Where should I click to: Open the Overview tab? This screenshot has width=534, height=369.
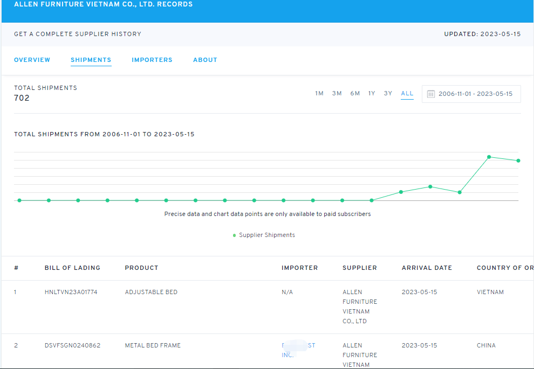[32, 60]
